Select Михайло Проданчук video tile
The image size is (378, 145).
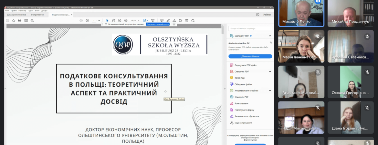pyautogui.click(x=351, y=13)
